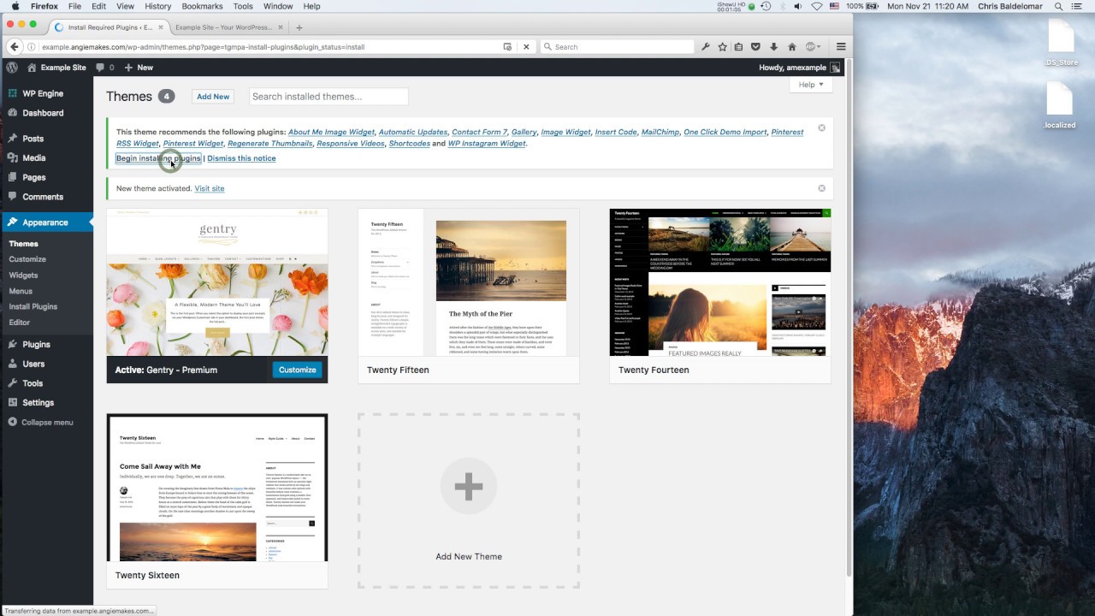The width and height of the screenshot is (1095, 616).
Task: Dismiss the plugin recommendation notice
Action: [x=821, y=127]
